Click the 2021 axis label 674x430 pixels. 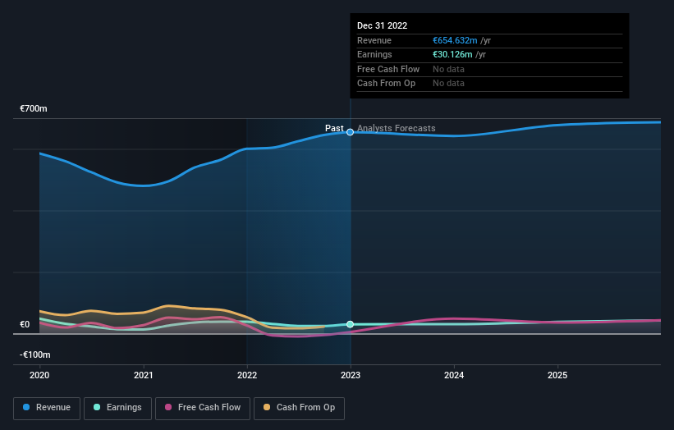point(143,376)
